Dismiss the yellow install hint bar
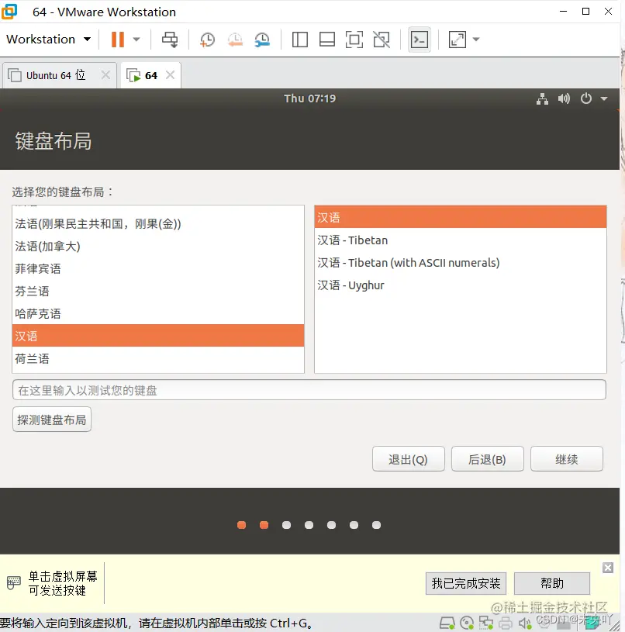The image size is (625, 632). [608, 568]
